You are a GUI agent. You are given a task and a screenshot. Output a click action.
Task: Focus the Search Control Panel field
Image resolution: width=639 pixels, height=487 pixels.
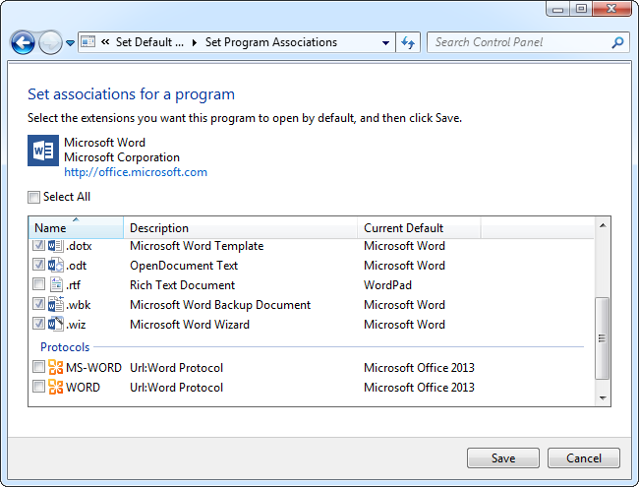point(521,42)
